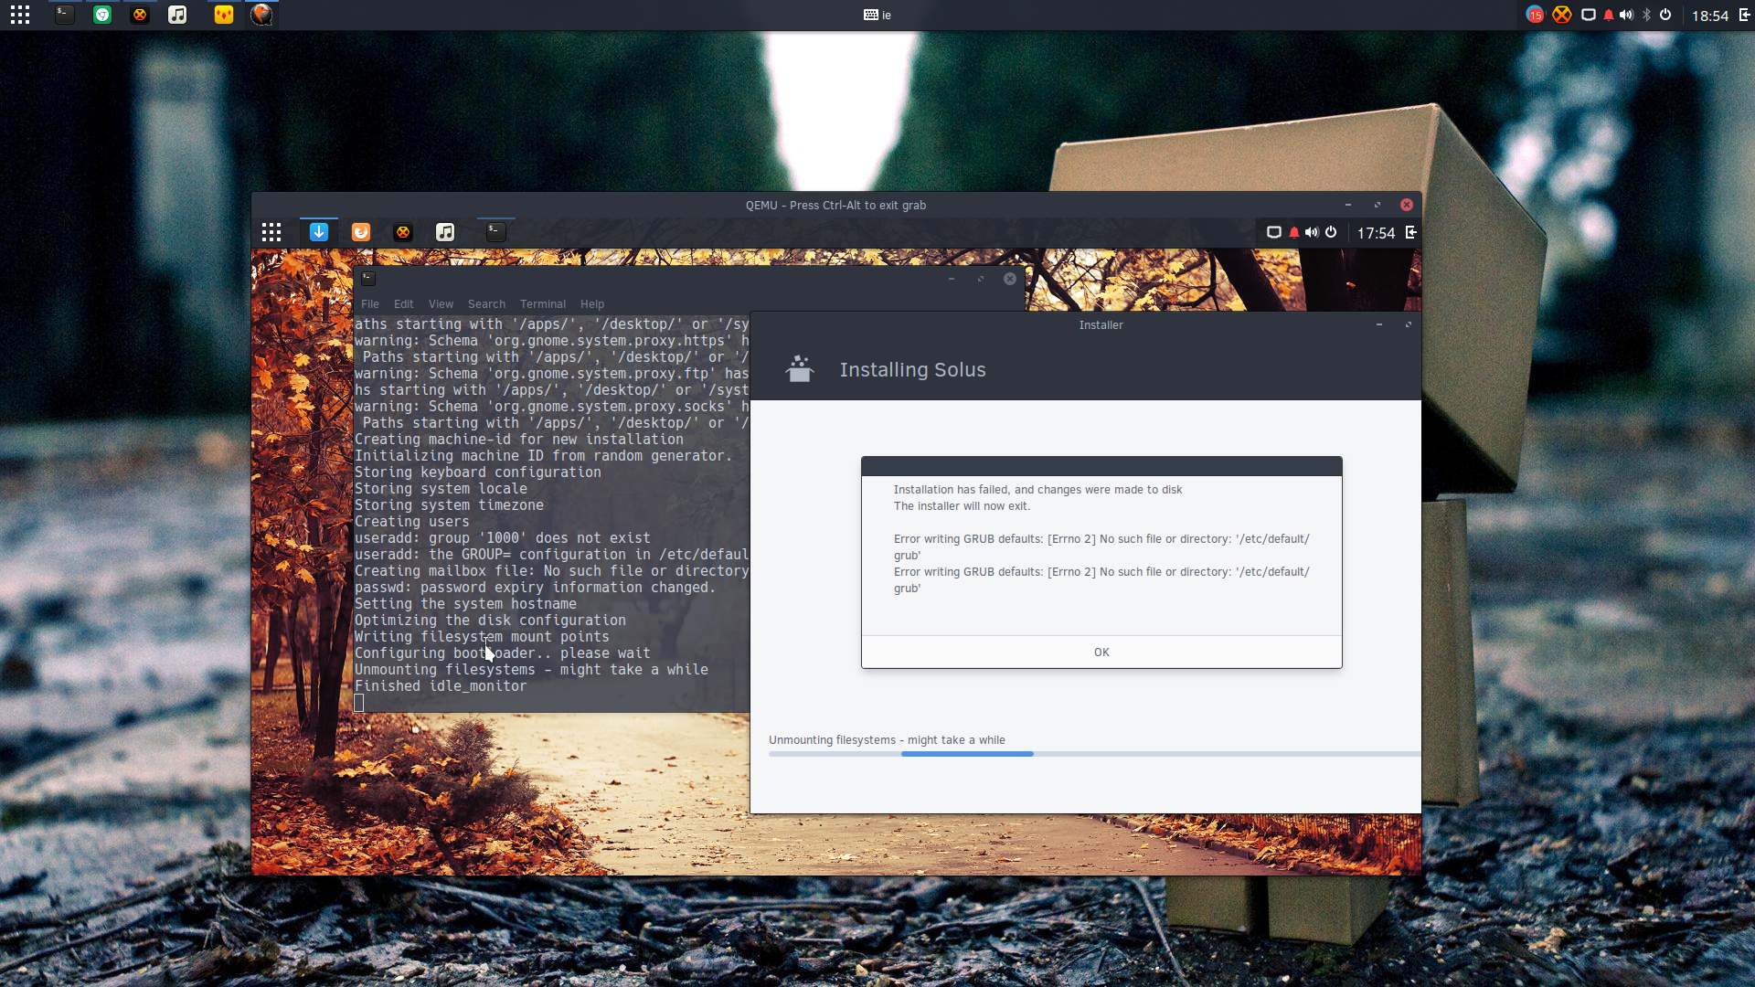The image size is (1755, 987).
Task: Click the orange hexagon X icon in guest panel
Action: click(x=403, y=232)
